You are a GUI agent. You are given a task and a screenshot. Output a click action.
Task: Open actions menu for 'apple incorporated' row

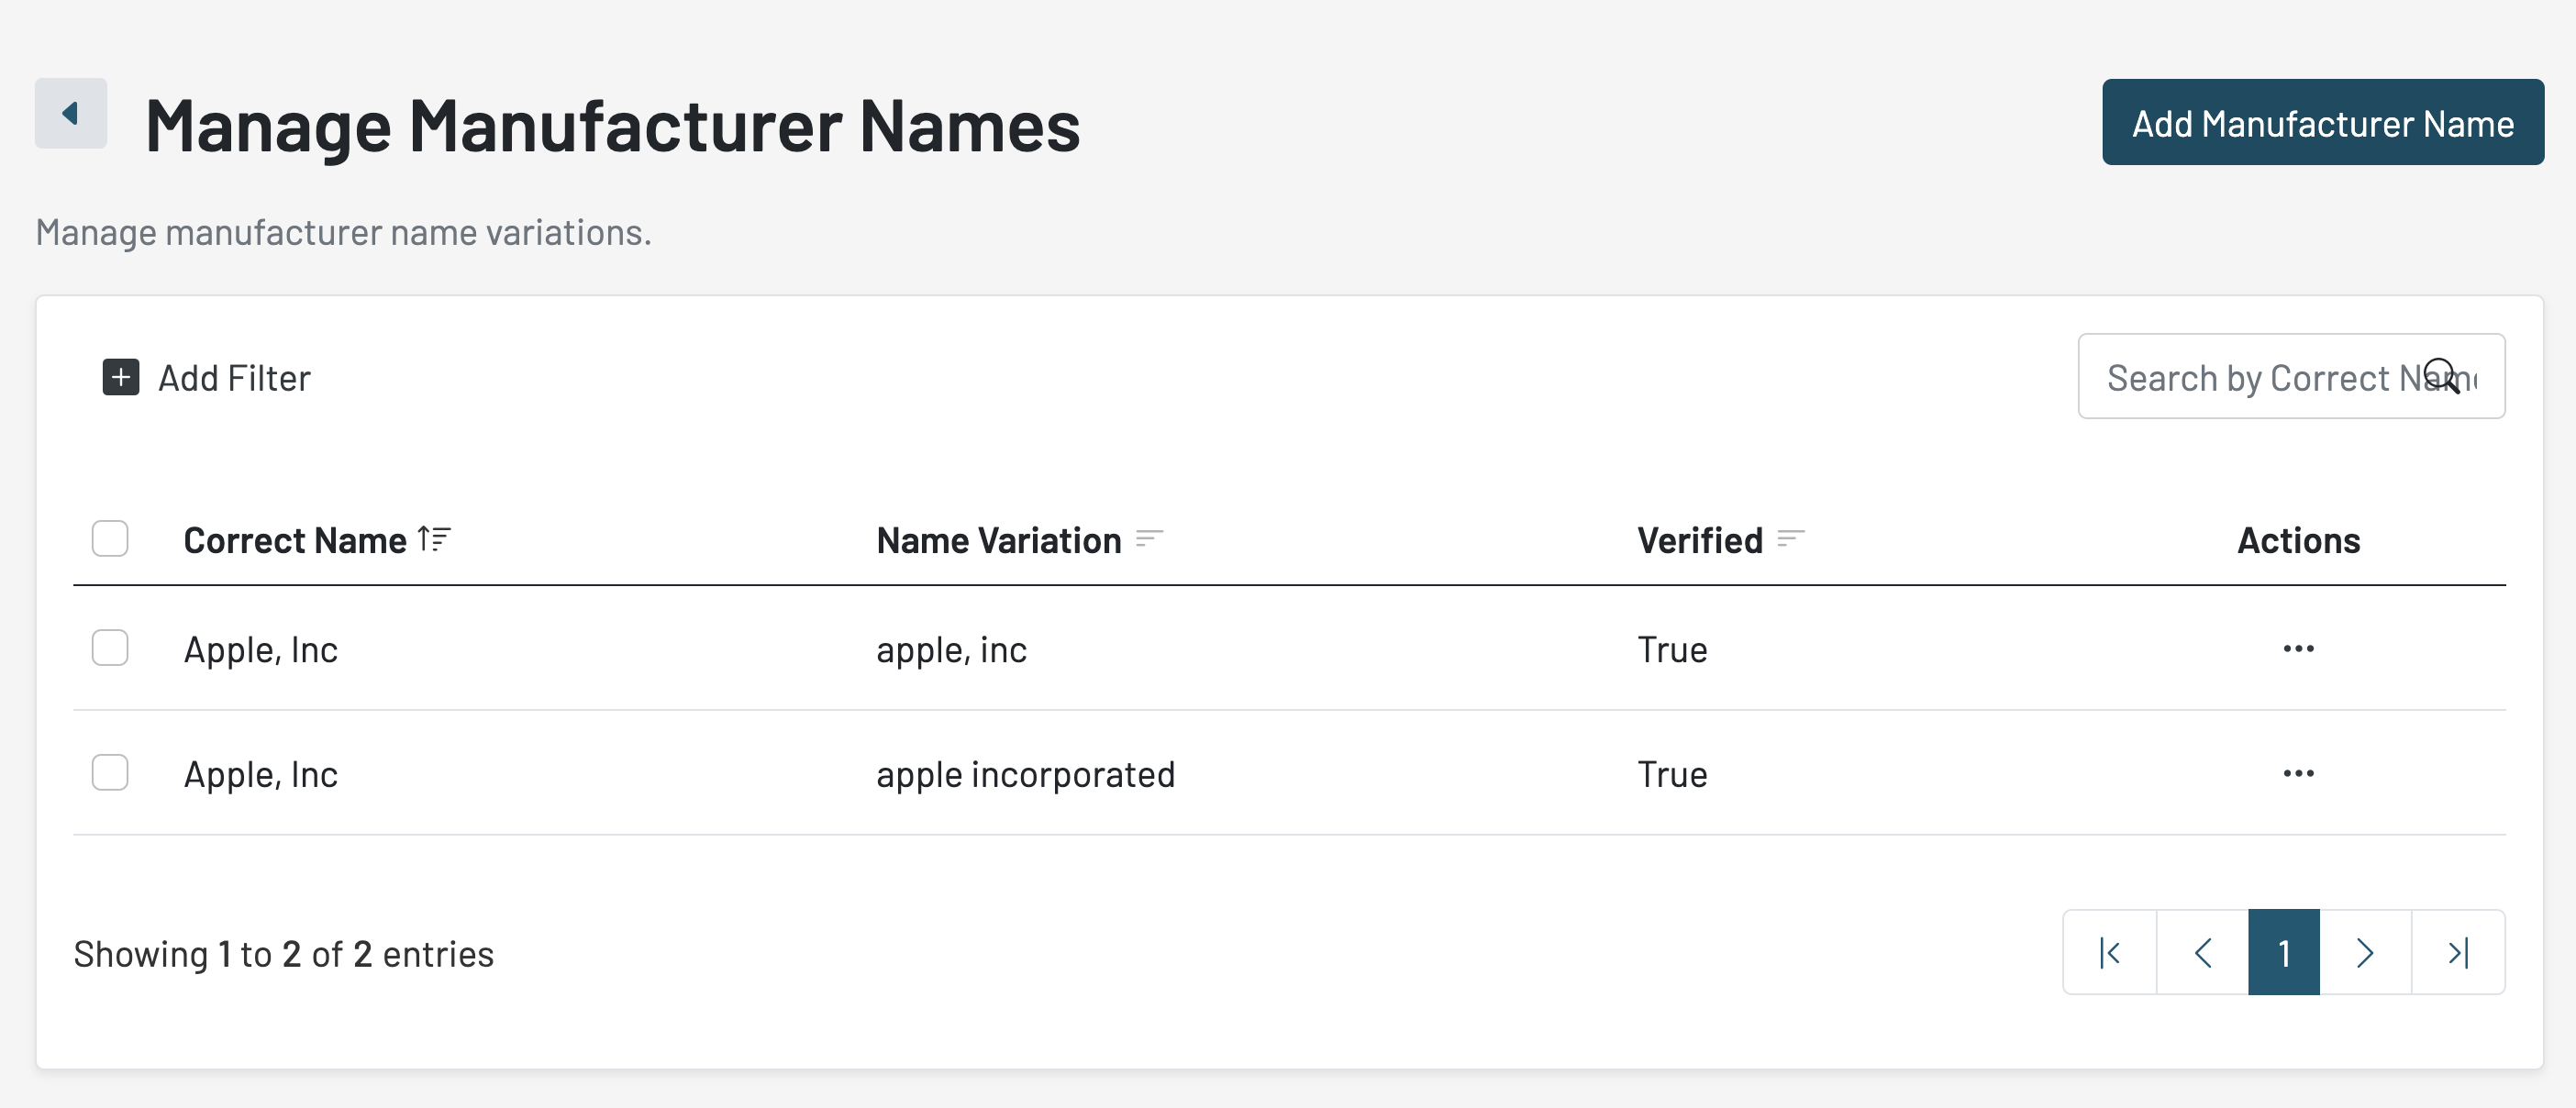pyautogui.click(x=2298, y=774)
